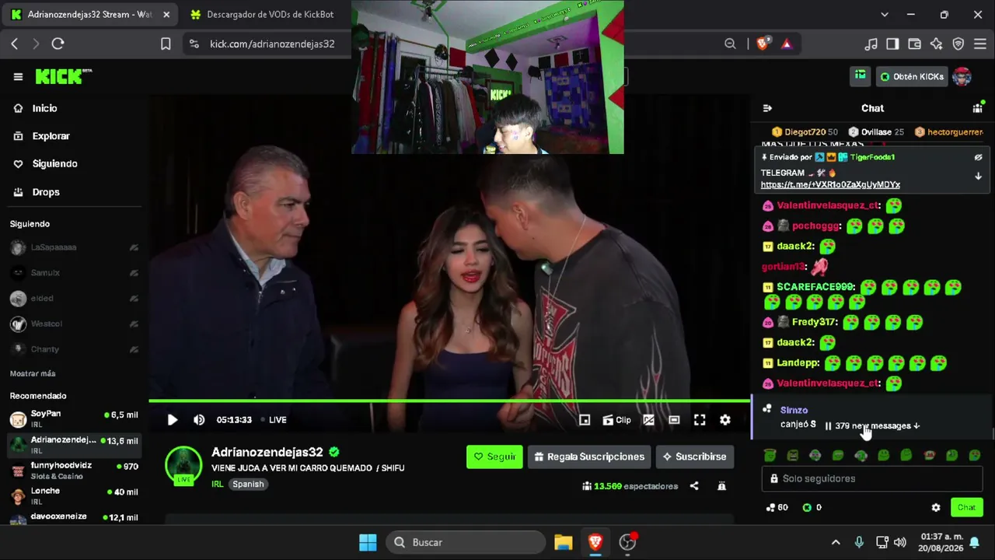
Task: Select the Adrianozendejas32 Stream browser tab
Action: click(x=89, y=14)
